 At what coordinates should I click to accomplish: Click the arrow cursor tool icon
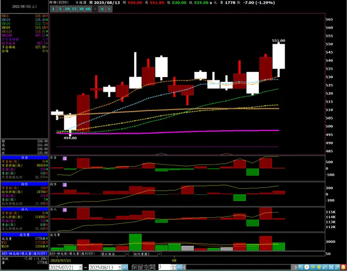click(x=301, y=267)
